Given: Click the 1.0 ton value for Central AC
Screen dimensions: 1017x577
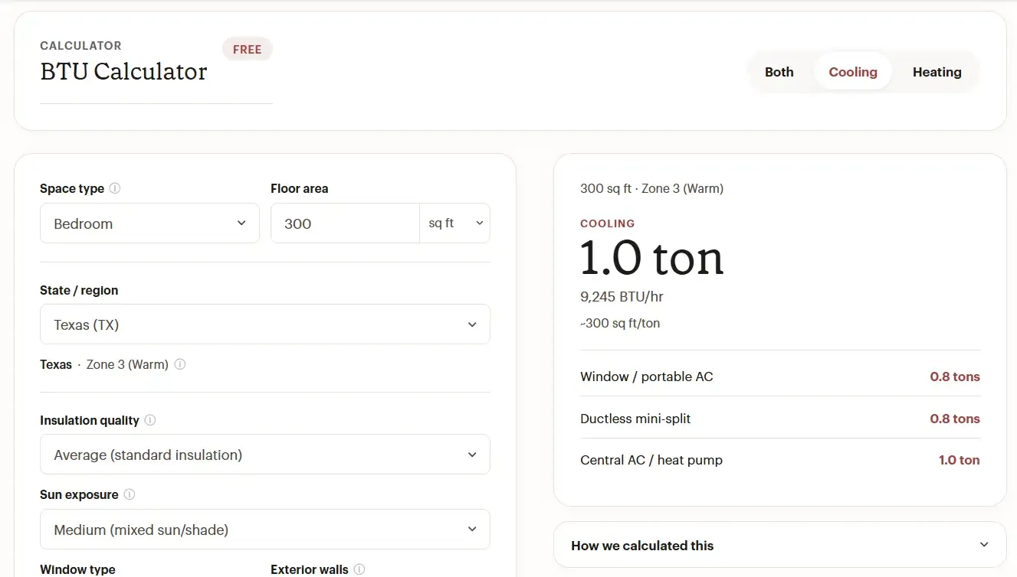Looking at the screenshot, I should pos(960,460).
